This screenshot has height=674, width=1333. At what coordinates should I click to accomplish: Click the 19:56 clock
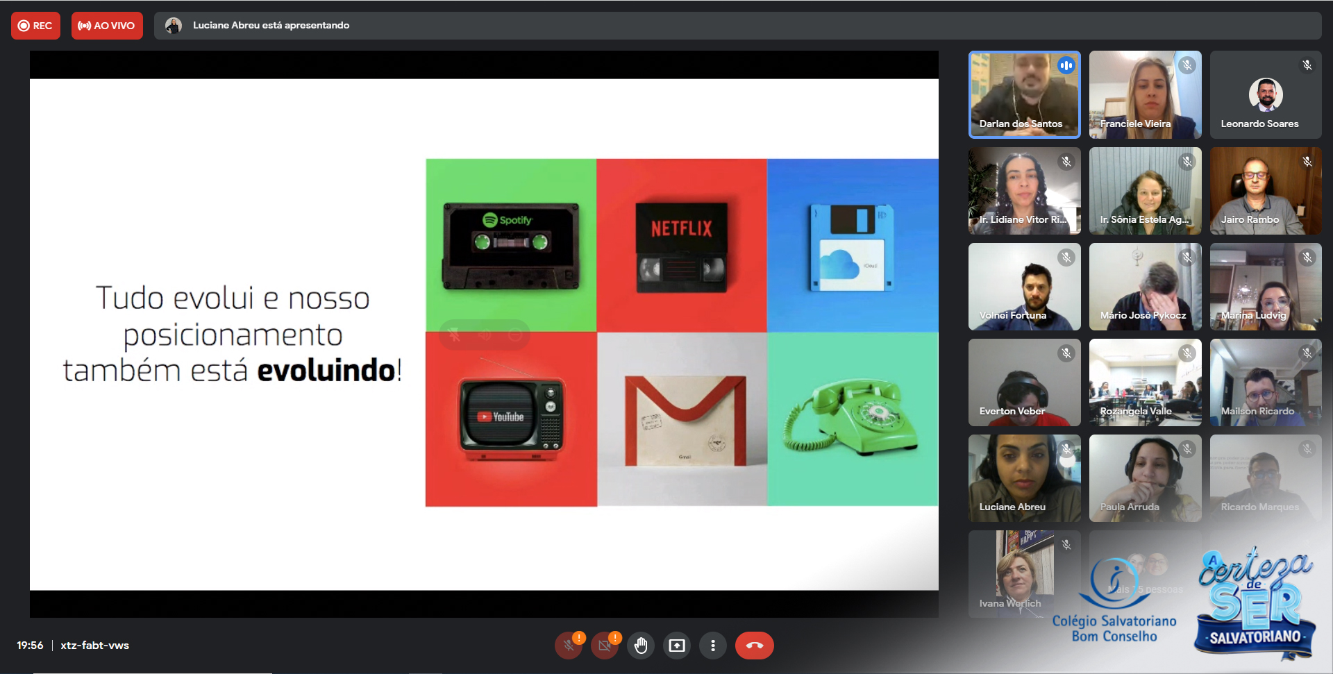(x=30, y=646)
